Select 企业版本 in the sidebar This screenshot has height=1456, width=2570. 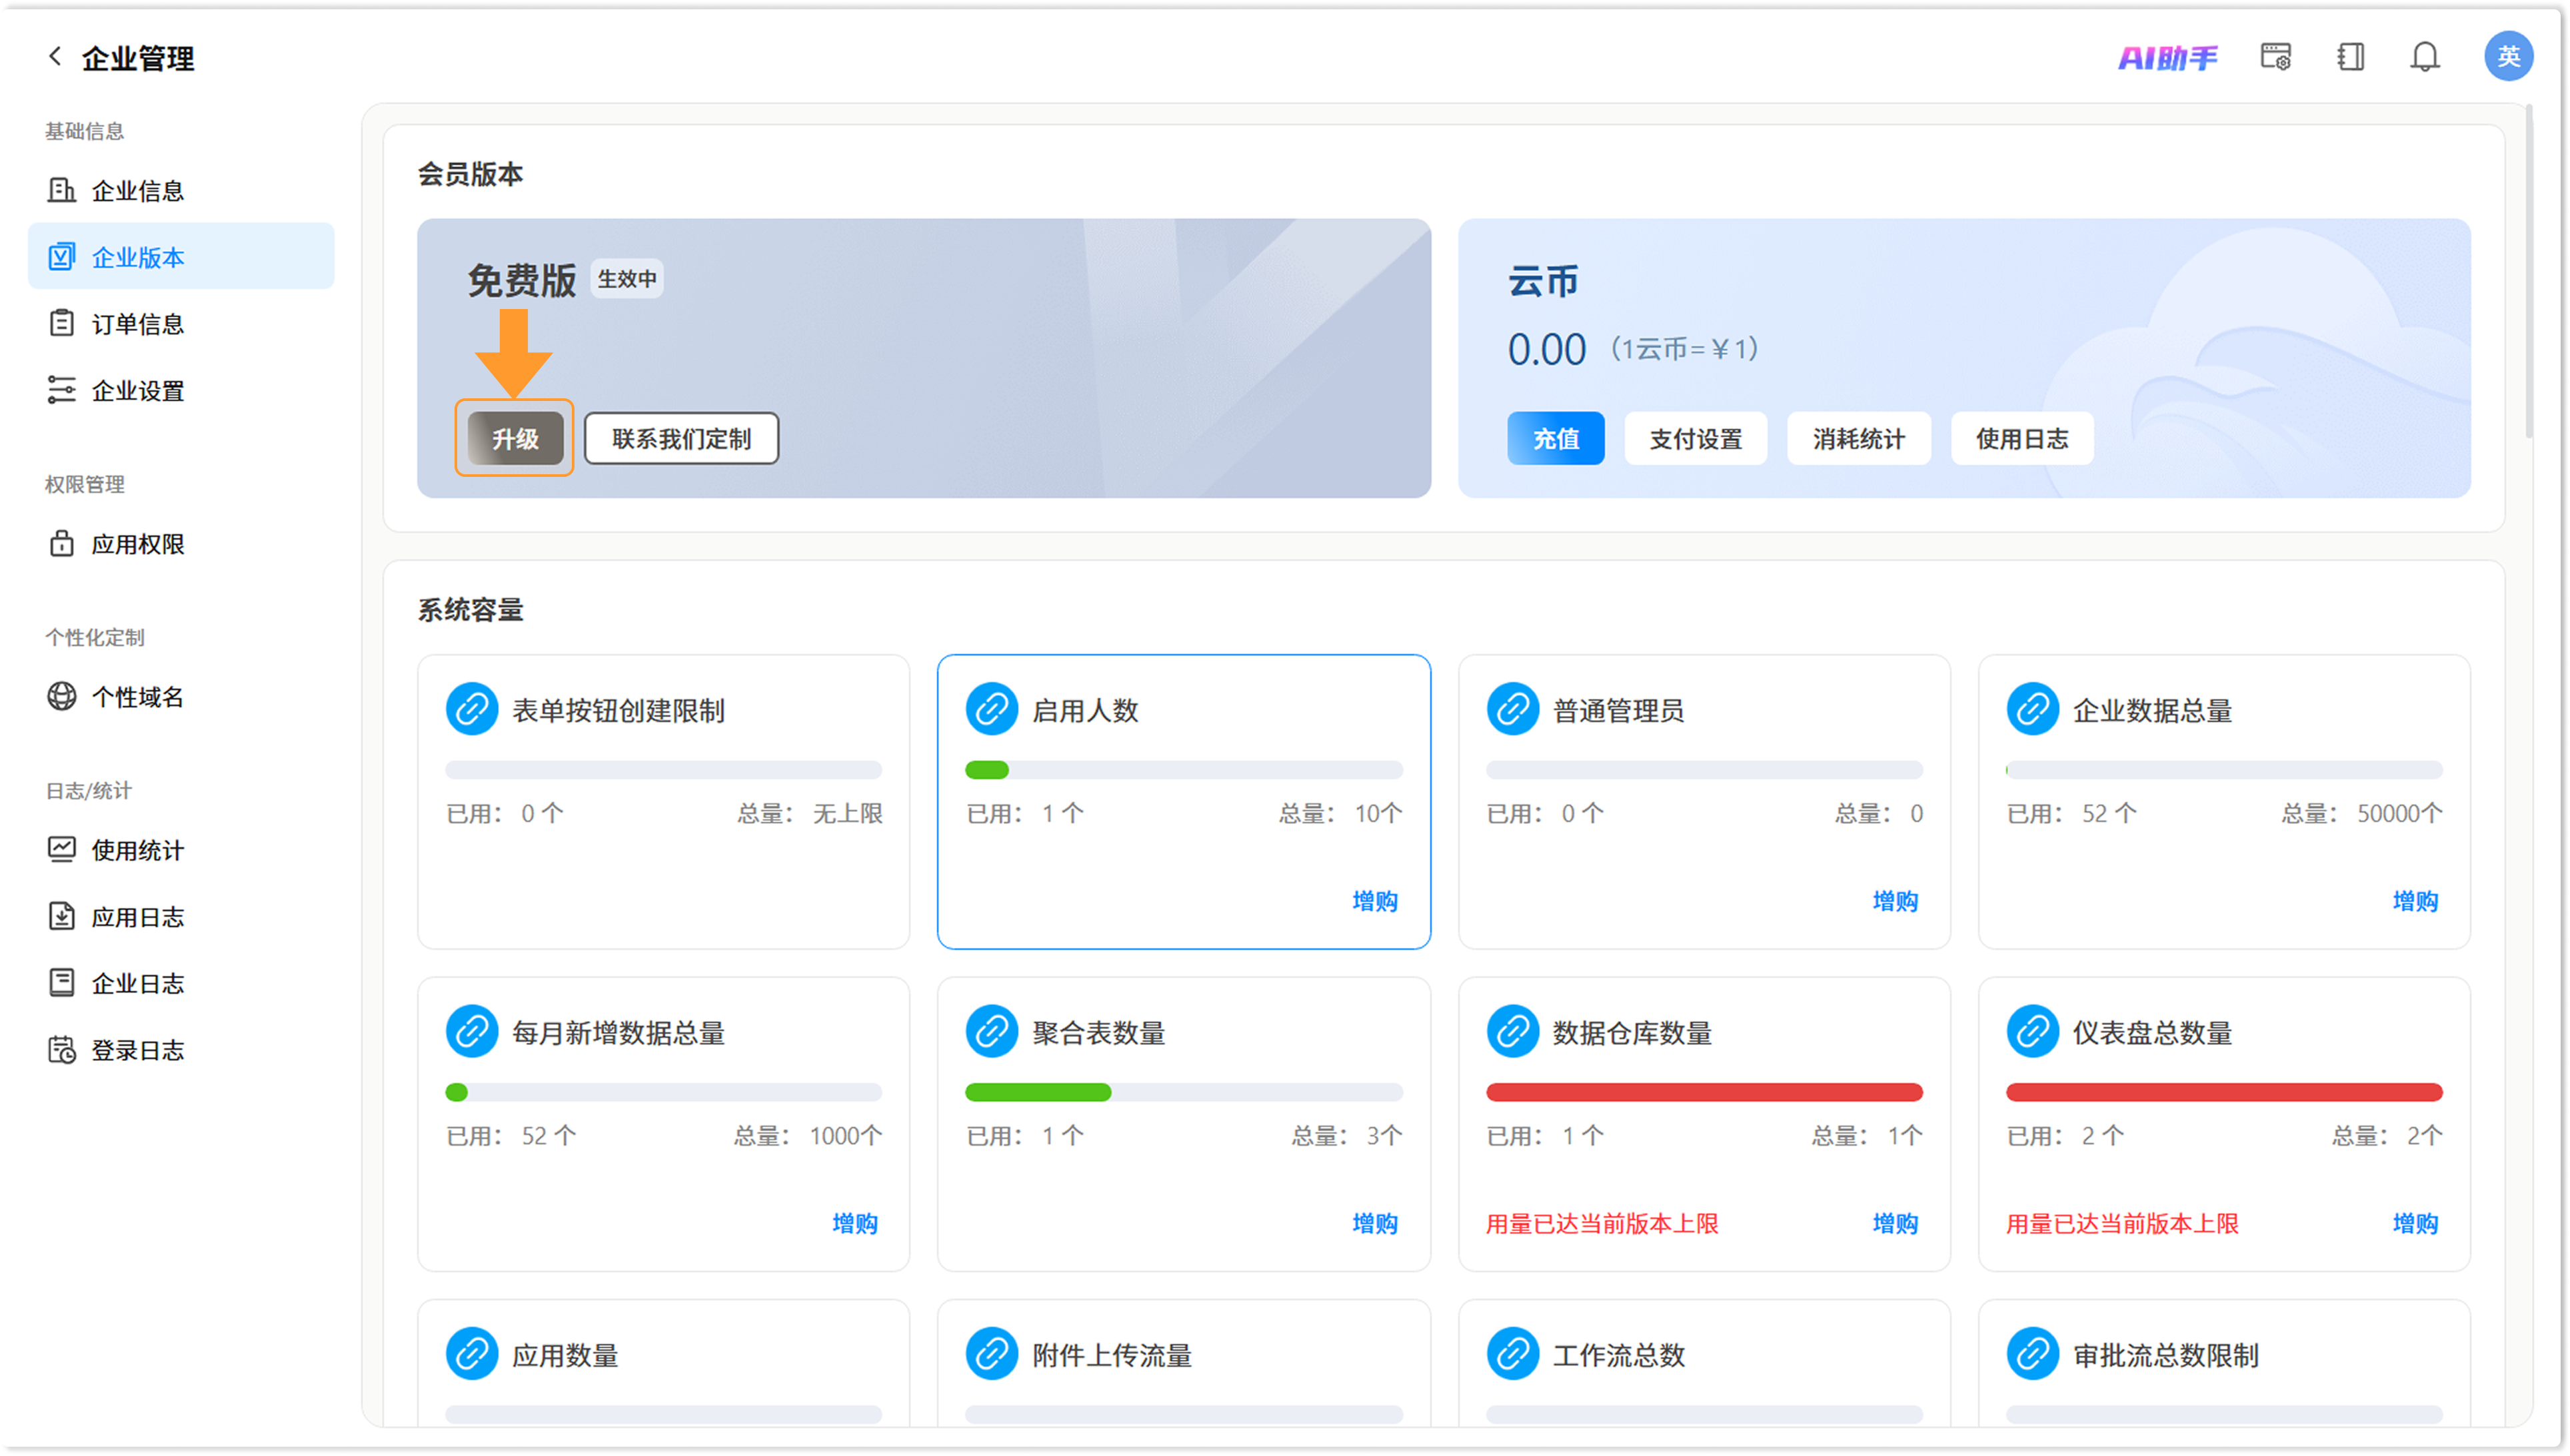coord(181,257)
